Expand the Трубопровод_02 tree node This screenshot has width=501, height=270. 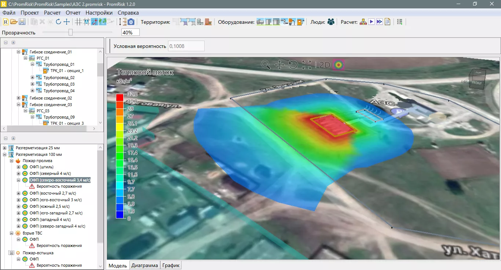[33, 78]
